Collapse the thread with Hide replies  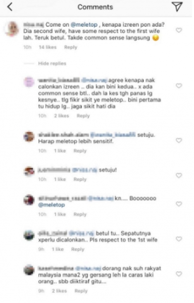pos(52,63)
